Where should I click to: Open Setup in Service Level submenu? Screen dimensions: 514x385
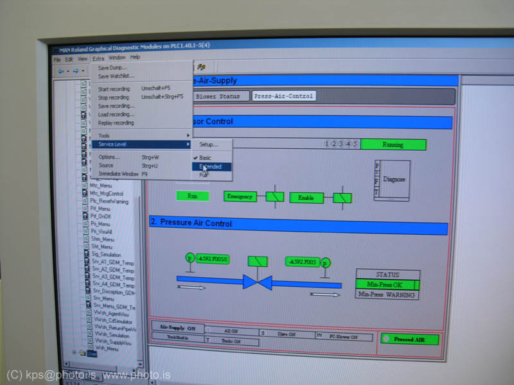pyautogui.click(x=208, y=144)
